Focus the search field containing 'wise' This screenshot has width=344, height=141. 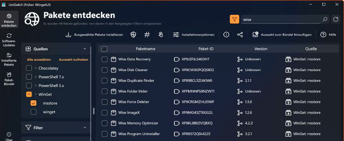click(x=280, y=20)
